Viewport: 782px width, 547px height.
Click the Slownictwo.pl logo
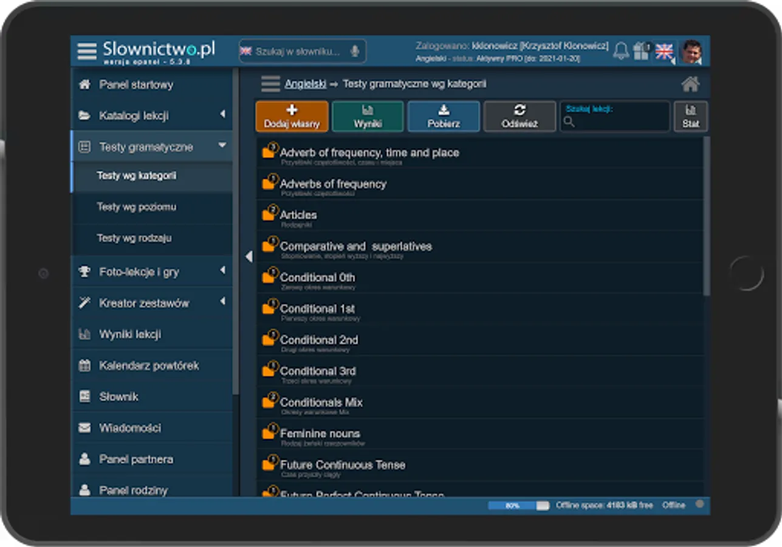click(159, 51)
